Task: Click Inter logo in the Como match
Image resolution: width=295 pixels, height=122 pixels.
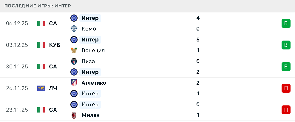Action: (x=74, y=18)
